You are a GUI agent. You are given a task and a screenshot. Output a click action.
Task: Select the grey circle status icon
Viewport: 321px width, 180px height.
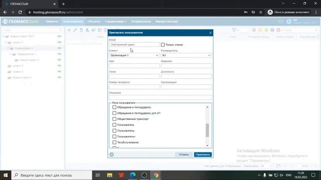254,30
